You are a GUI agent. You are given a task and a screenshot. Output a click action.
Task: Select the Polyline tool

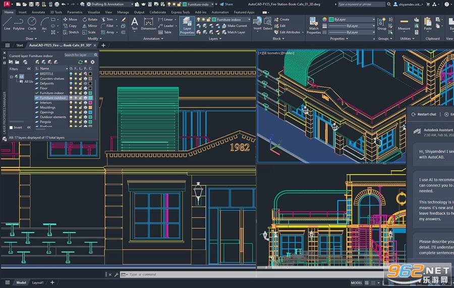click(19, 24)
